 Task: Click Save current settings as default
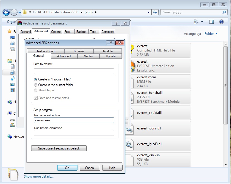pos(59,148)
